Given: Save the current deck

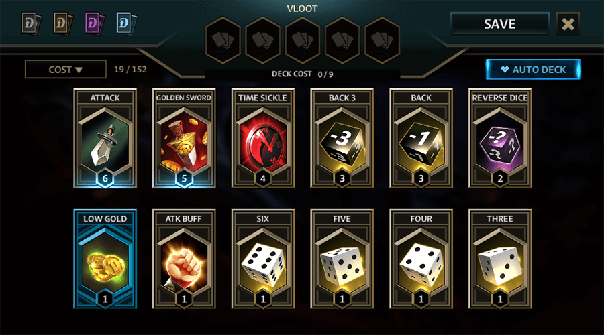Looking at the screenshot, I should 499,24.
